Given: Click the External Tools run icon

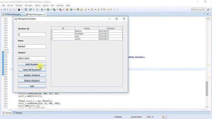Looking at the screenshot, I should [x=60, y=10].
